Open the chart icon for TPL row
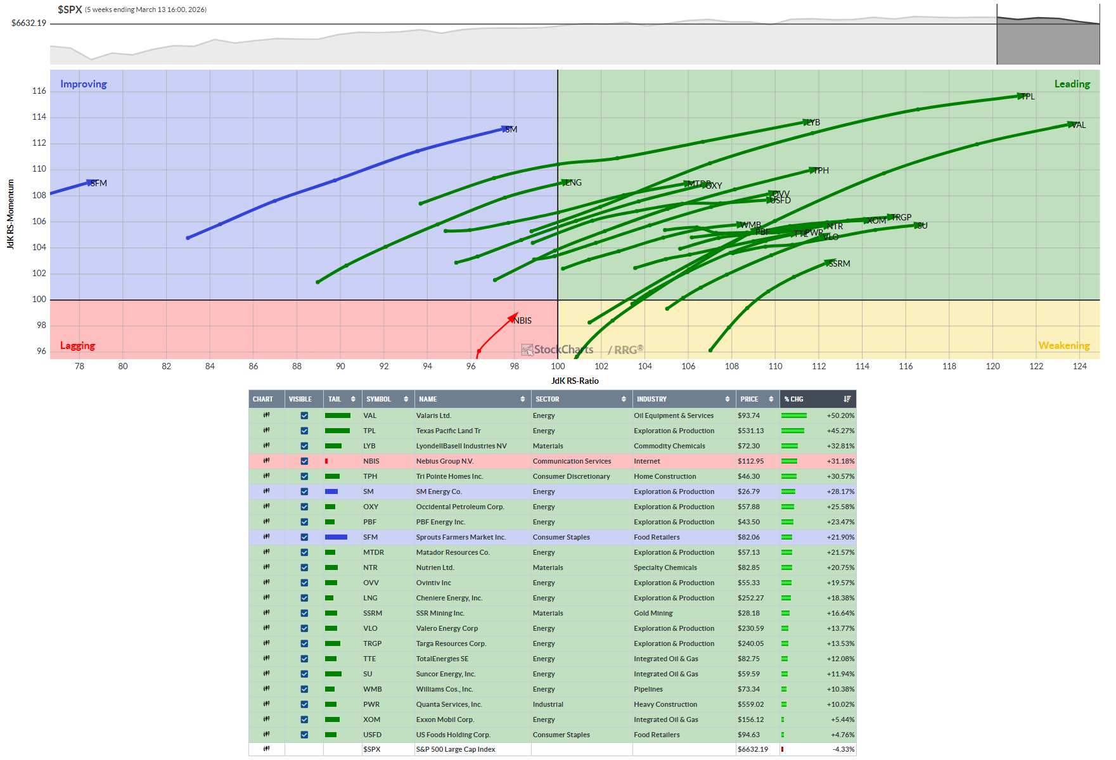The image size is (1116, 760). [267, 431]
